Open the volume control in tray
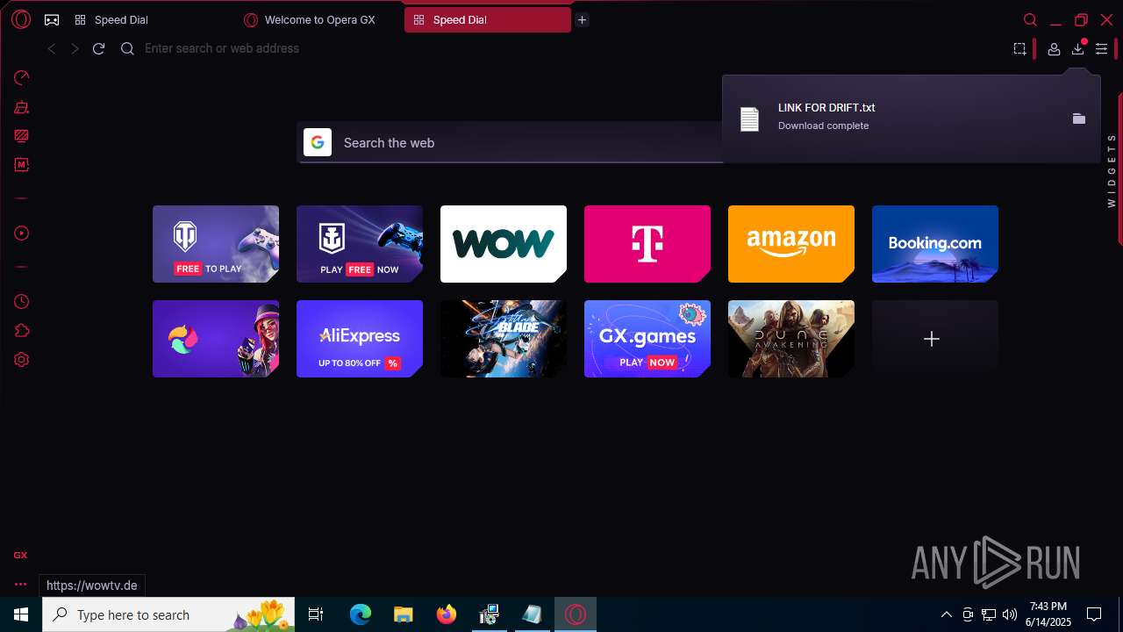This screenshot has height=632, width=1123. (1010, 614)
